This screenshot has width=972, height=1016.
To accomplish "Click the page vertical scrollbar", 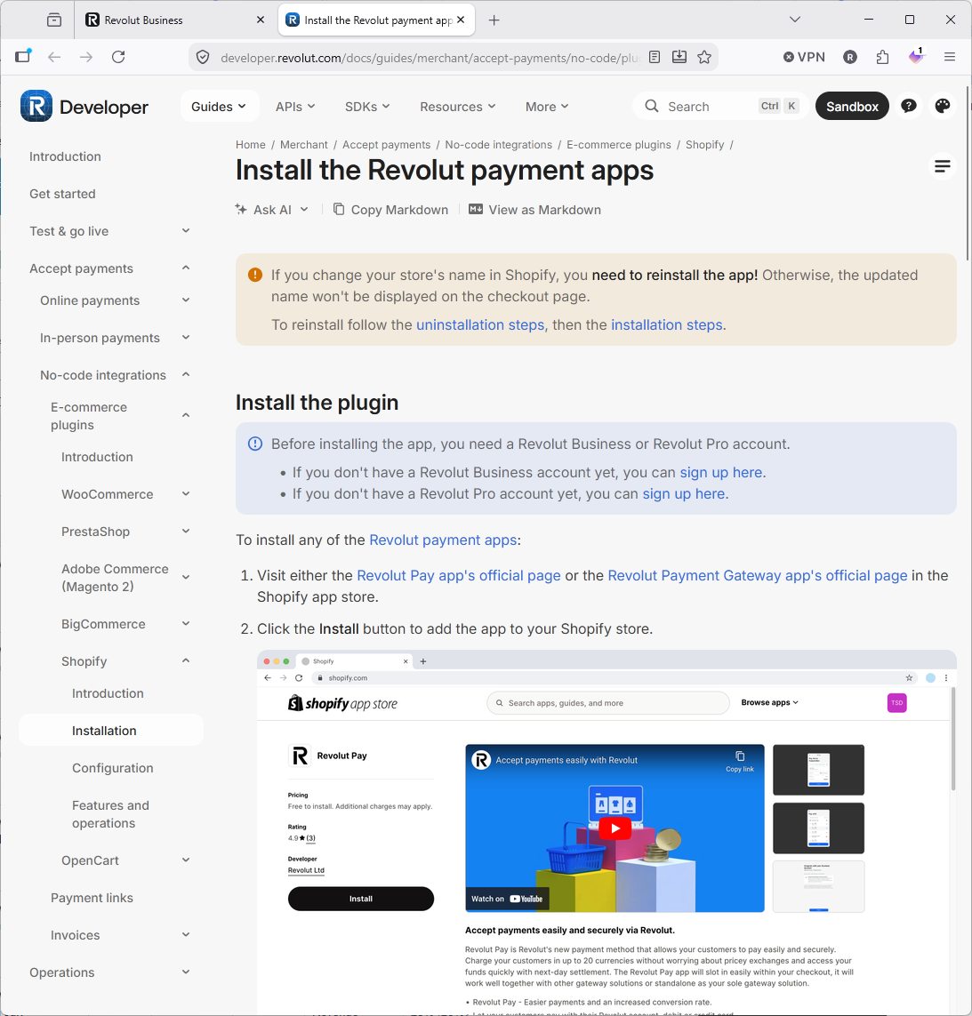I will [968, 175].
